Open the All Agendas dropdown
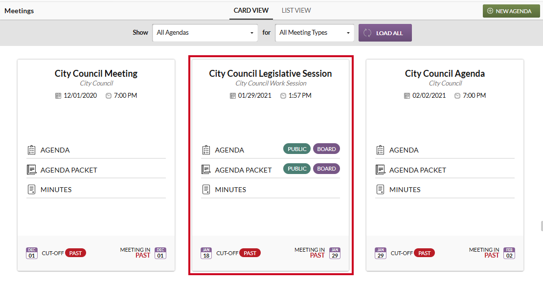The width and height of the screenshot is (543, 283). (205, 33)
